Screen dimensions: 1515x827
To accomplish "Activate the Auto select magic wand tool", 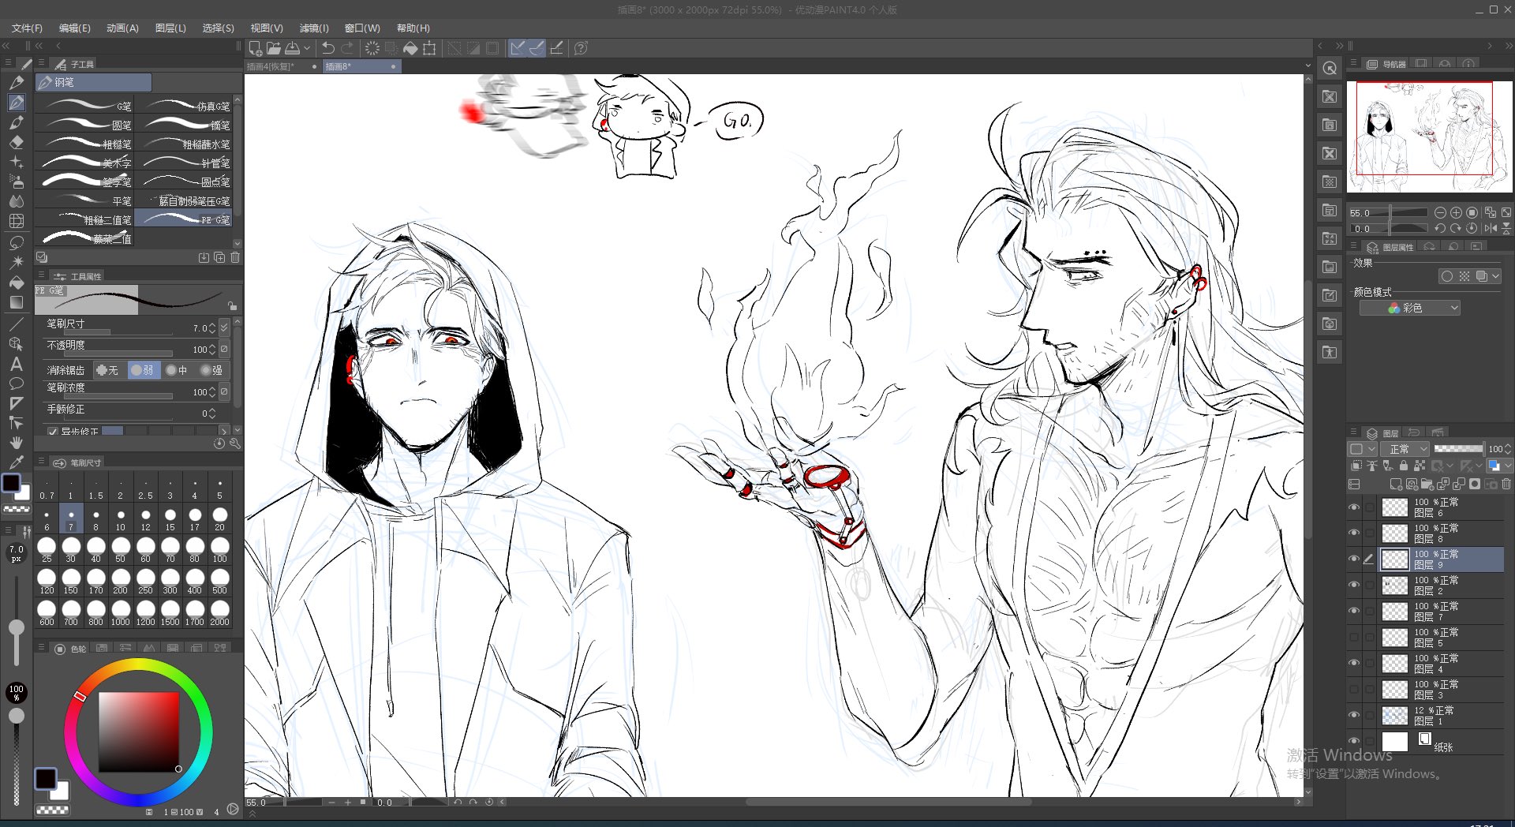I will (16, 261).
